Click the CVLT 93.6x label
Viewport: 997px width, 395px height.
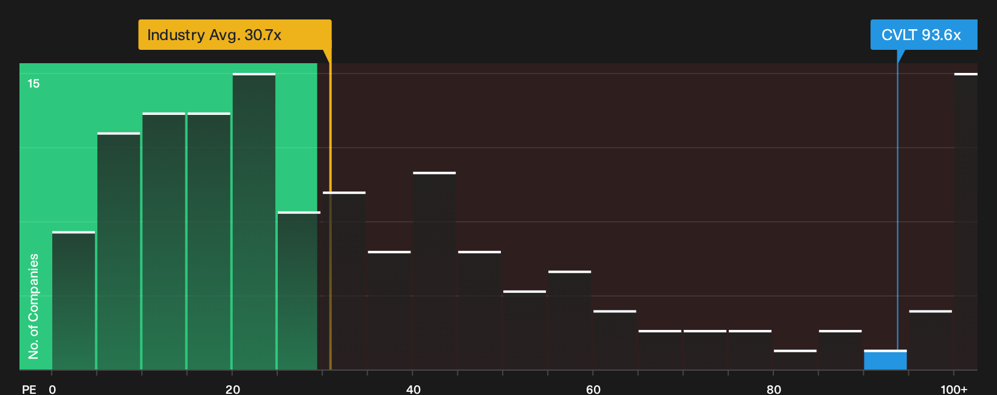click(x=923, y=35)
